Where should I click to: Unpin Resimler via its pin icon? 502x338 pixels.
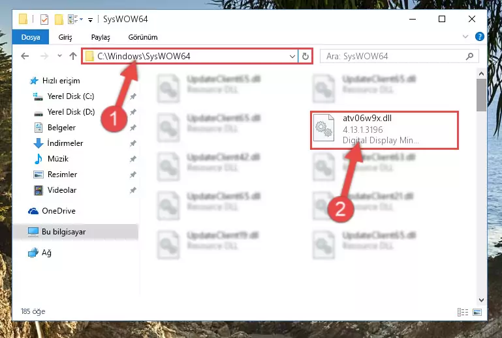pyautogui.click(x=133, y=175)
